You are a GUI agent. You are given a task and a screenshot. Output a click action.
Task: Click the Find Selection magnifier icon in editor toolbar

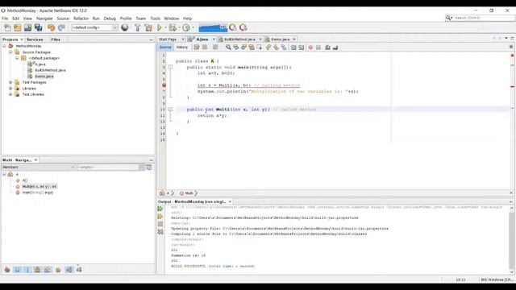[228, 48]
